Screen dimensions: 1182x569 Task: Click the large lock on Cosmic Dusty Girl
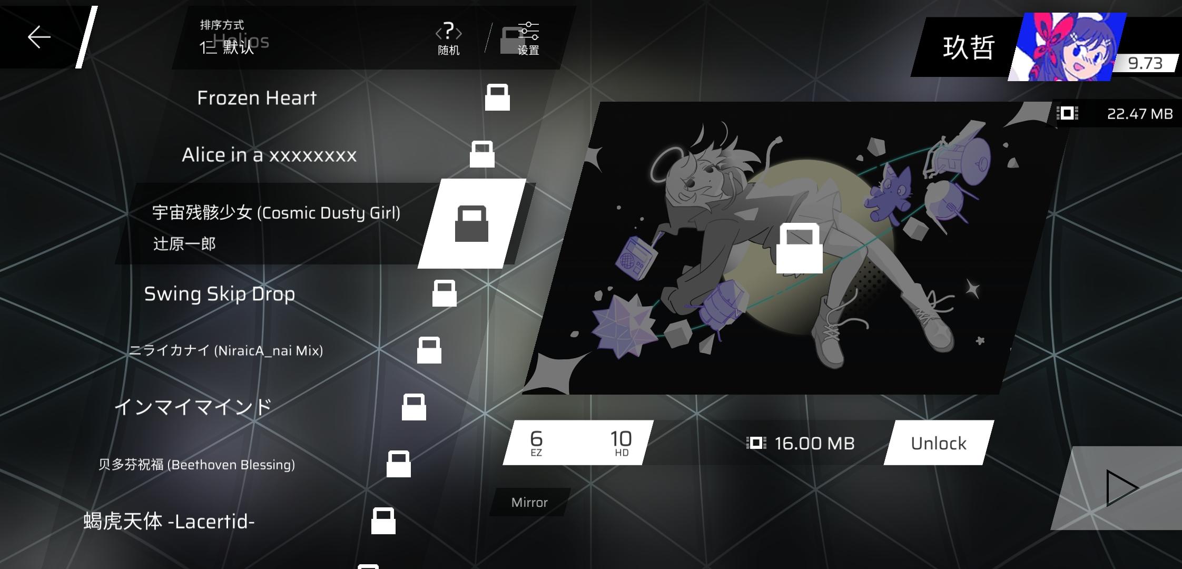click(x=471, y=224)
